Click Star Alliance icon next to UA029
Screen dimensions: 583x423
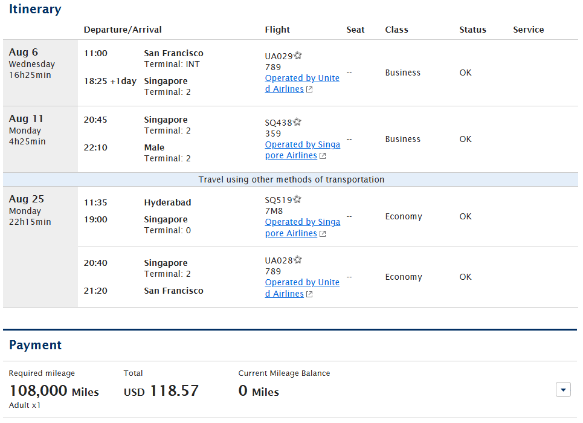[297, 56]
